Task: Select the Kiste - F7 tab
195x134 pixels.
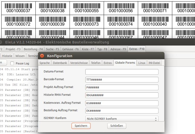Action: 88,49
